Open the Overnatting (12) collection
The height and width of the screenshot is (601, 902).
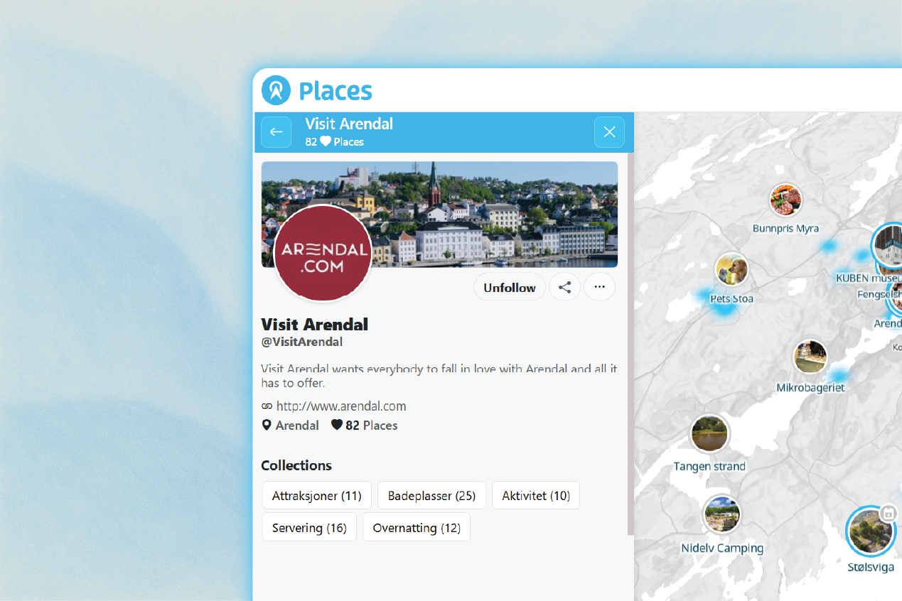pyautogui.click(x=417, y=528)
